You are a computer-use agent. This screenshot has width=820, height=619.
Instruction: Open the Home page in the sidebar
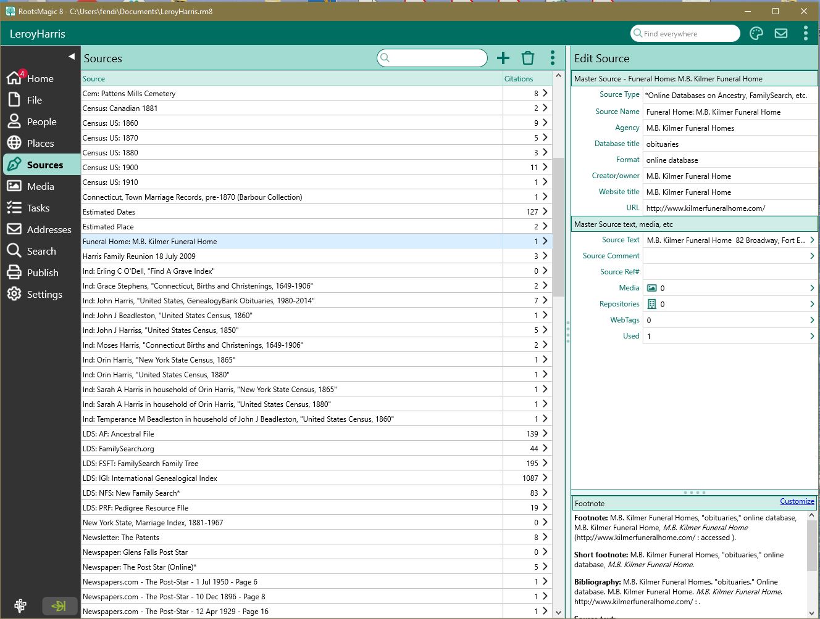[x=40, y=78]
